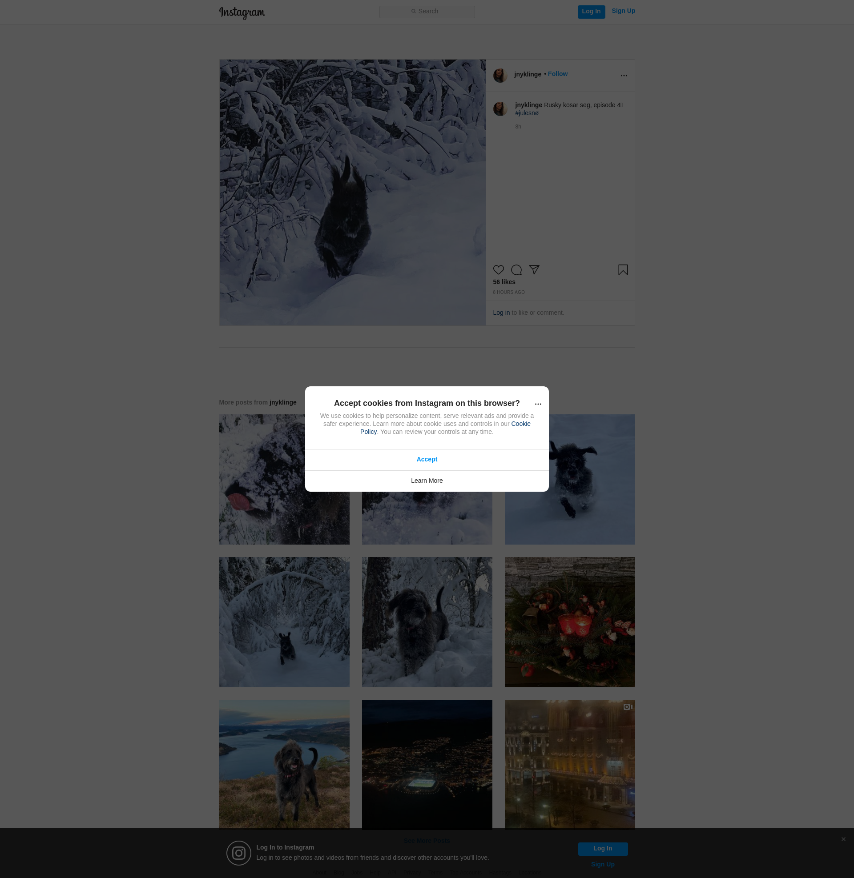Click the Search input field
Viewport: 854px width, 878px height.
[427, 12]
